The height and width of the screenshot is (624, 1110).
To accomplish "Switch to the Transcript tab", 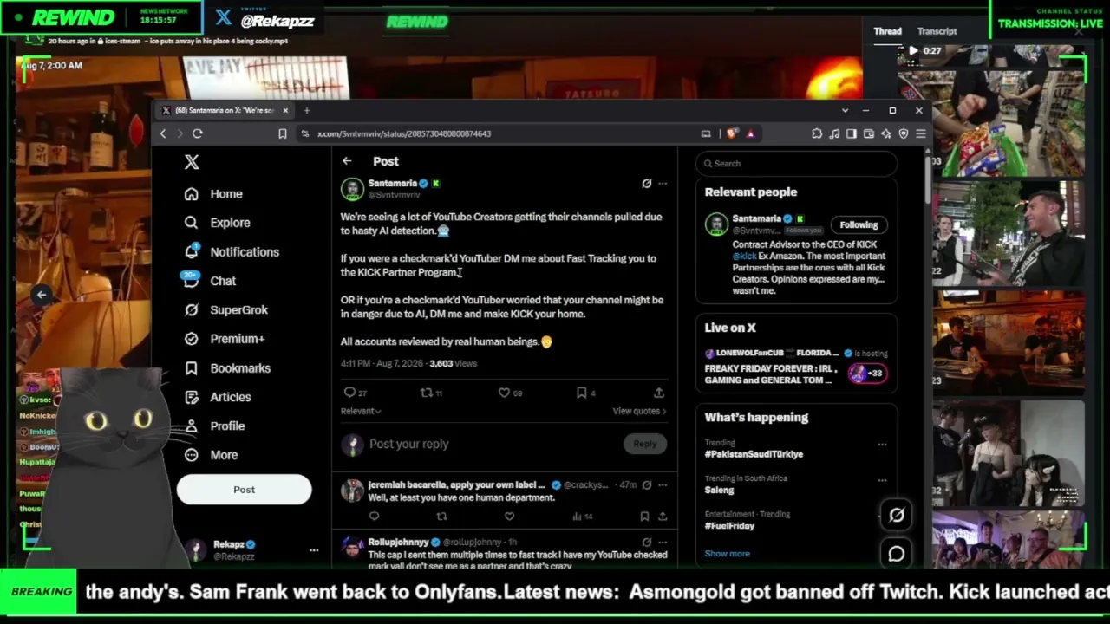I will [937, 31].
